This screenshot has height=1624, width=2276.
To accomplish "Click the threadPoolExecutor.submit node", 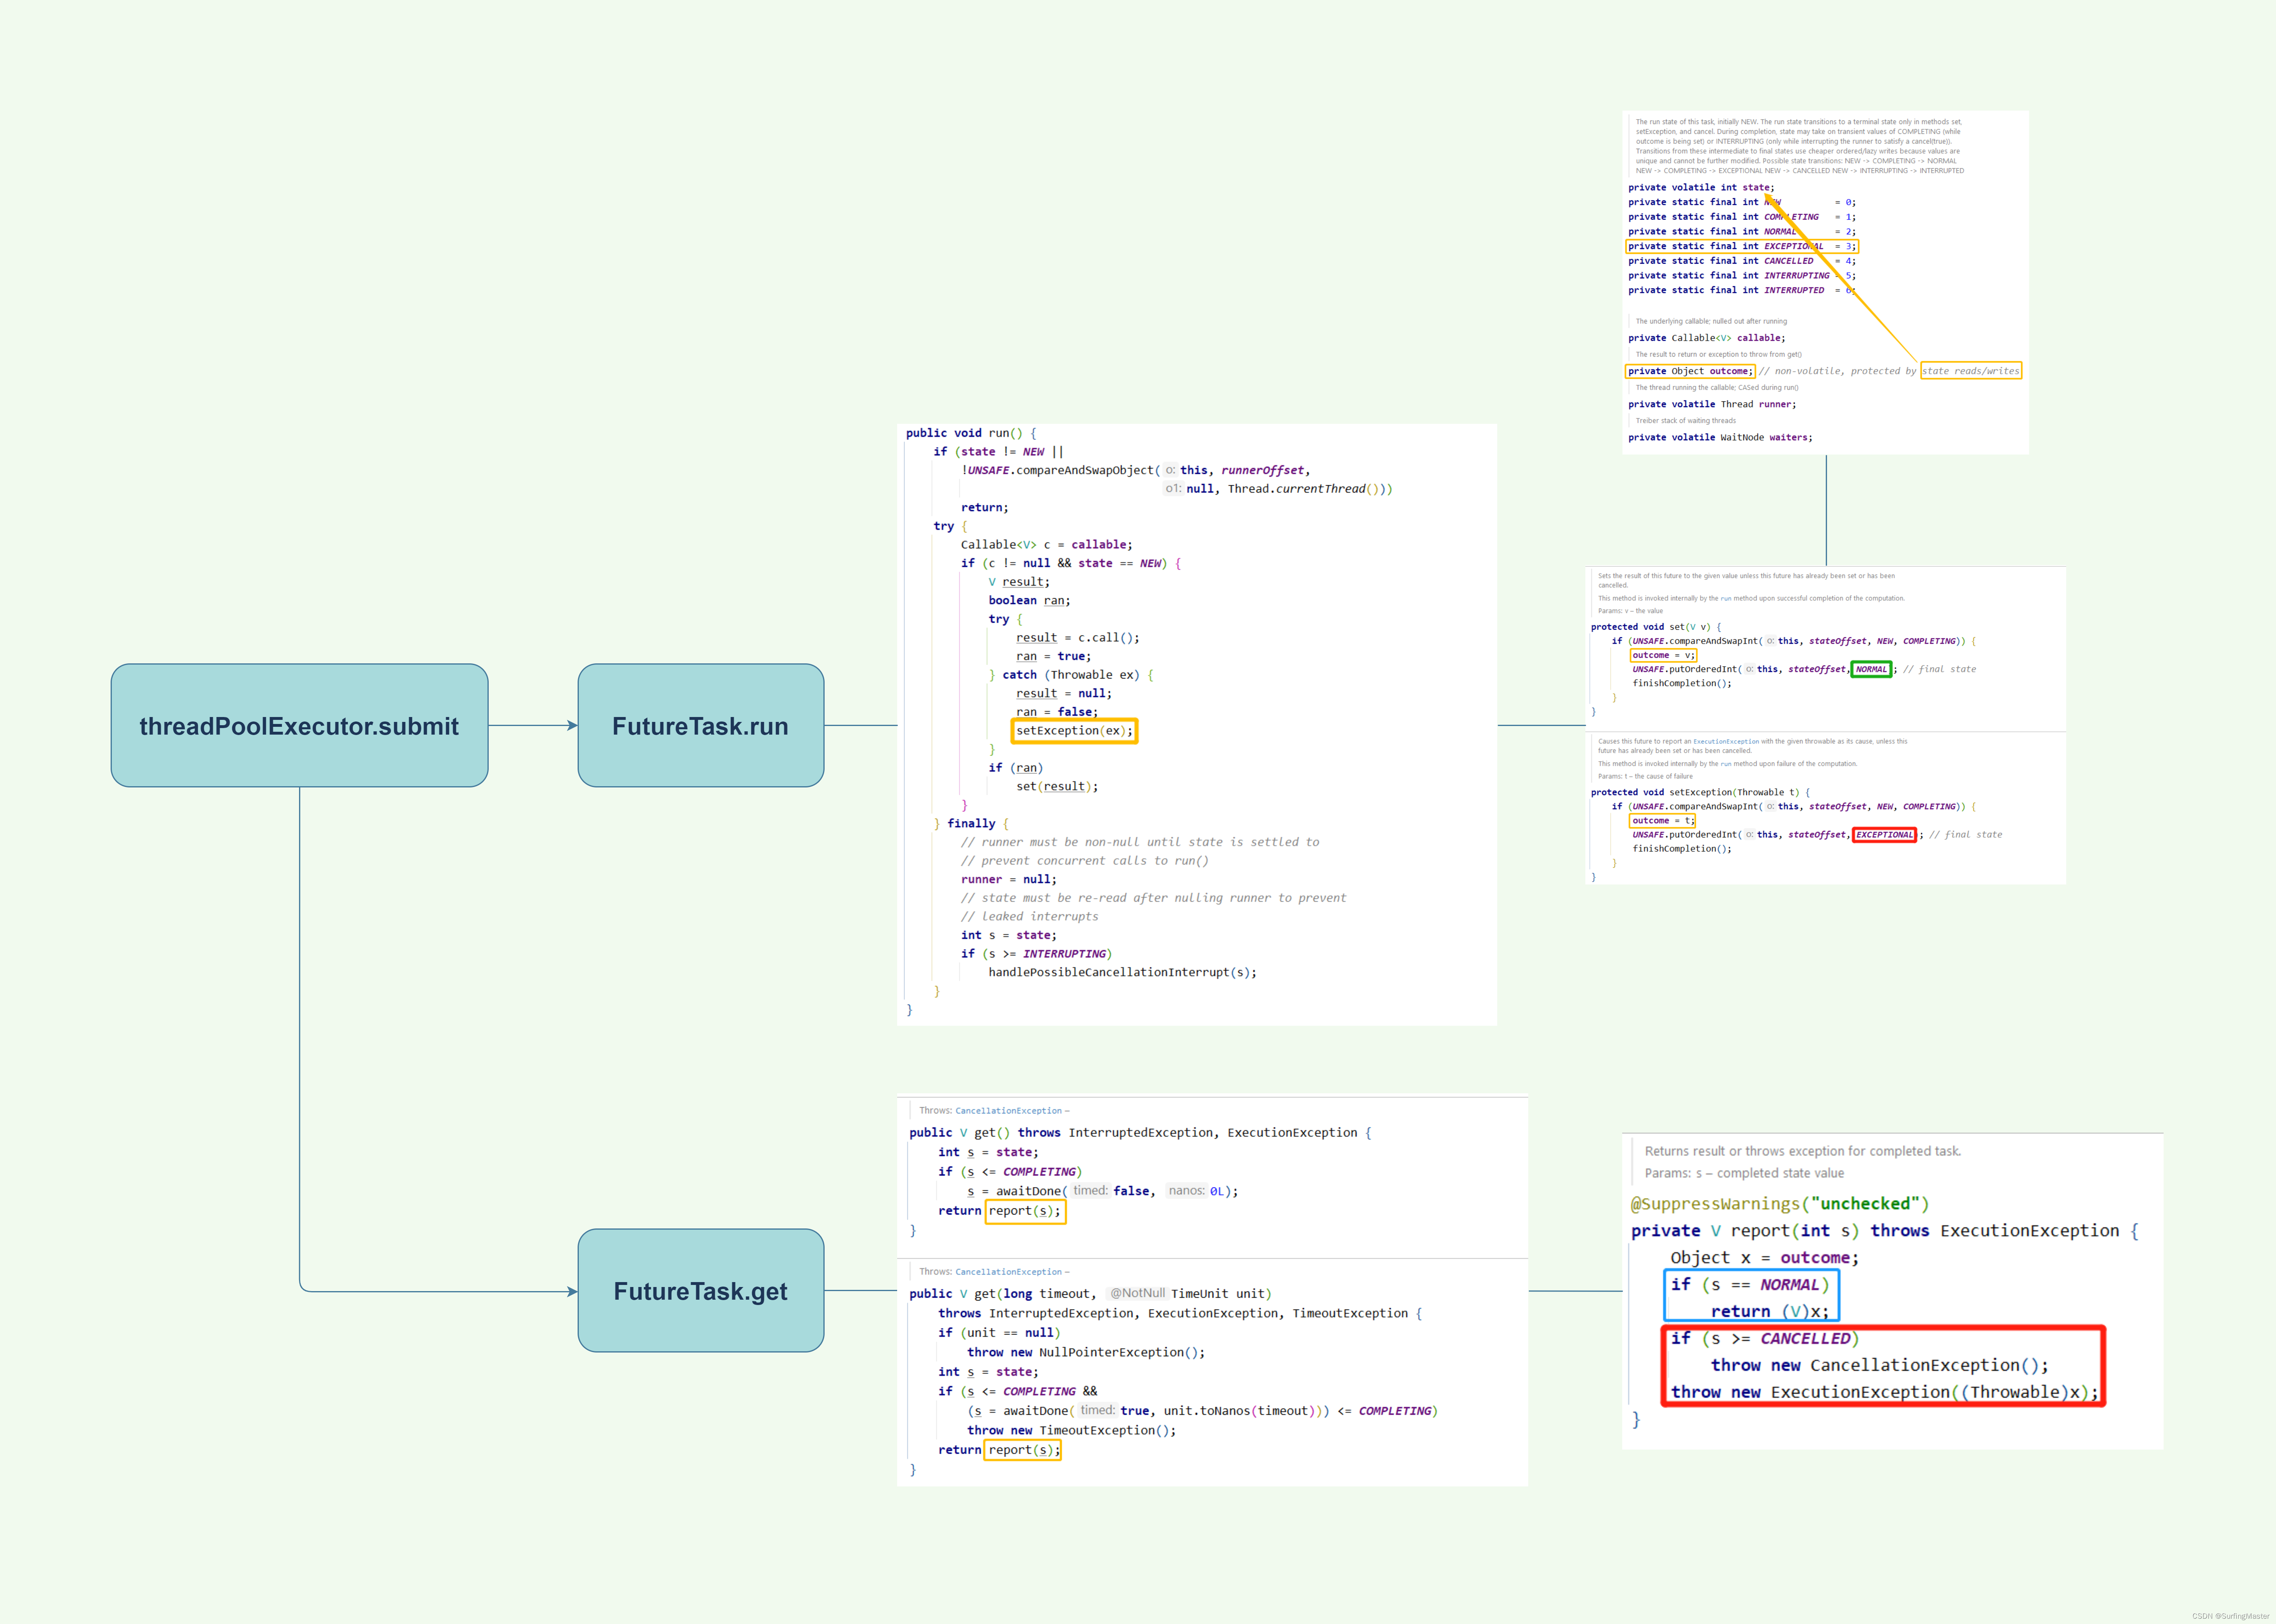I will (x=299, y=726).
